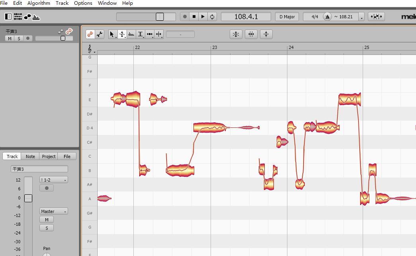Stop playback with Stop button

pyautogui.click(x=194, y=17)
